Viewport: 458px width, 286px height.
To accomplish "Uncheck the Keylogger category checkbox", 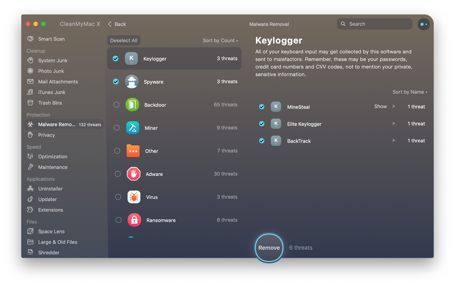I will click(x=116, y=58).
